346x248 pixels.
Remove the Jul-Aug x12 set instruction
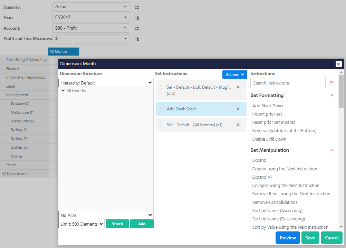pos(238,87)
